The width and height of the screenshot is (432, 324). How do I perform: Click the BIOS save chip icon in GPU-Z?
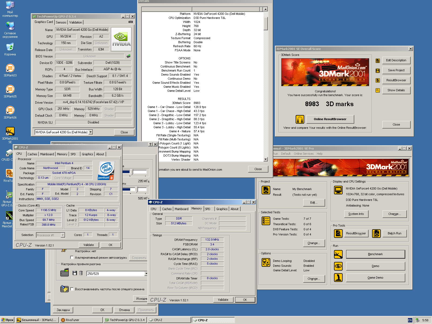pos(129,56)
